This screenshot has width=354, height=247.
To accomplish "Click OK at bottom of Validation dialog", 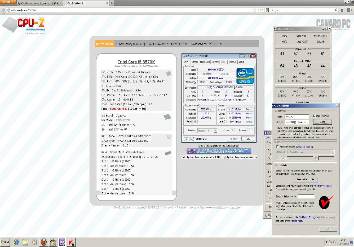I will (x=328, y=229).
